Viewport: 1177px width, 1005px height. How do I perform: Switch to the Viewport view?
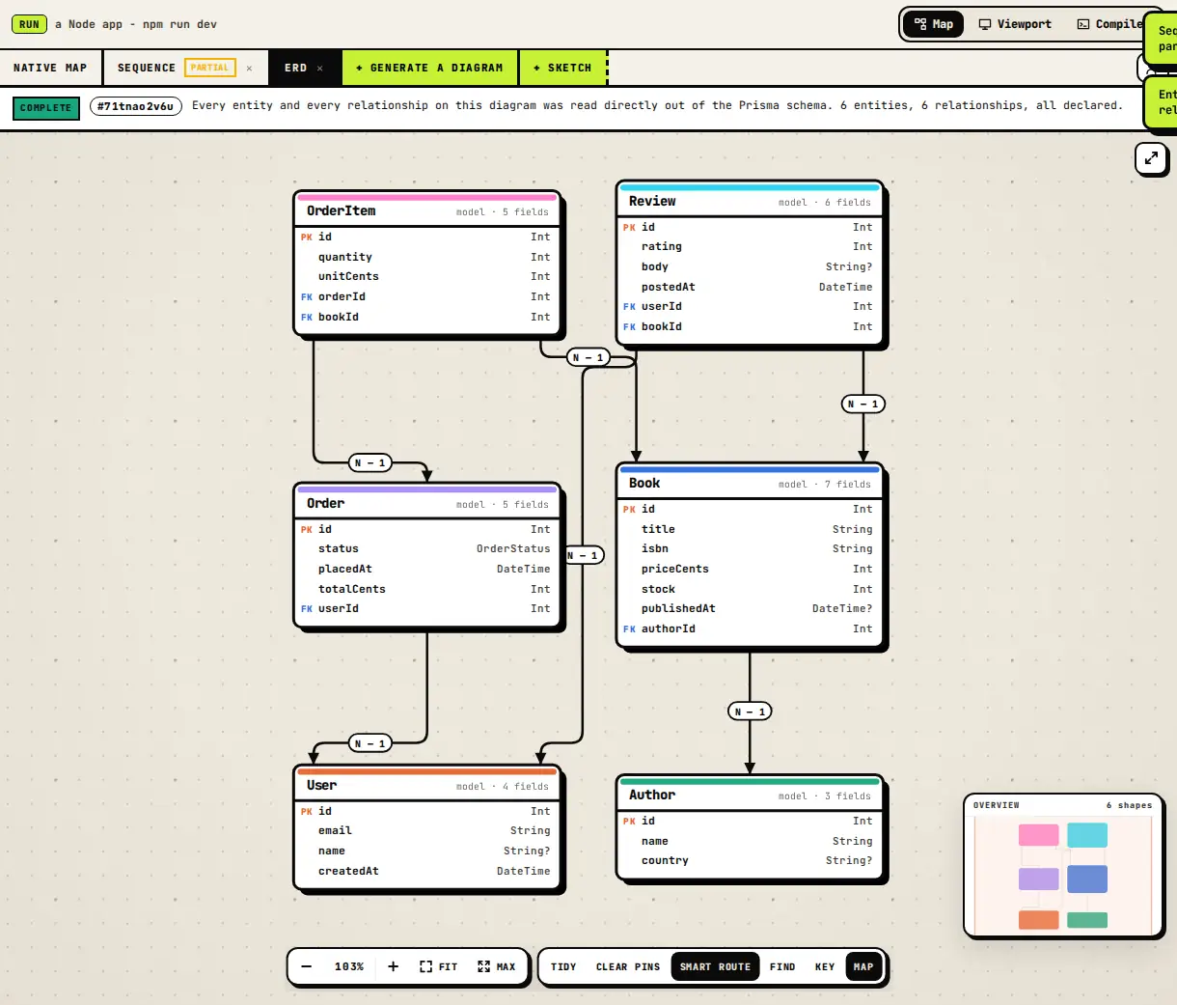pyautogui.click(x=1015, y=24)
